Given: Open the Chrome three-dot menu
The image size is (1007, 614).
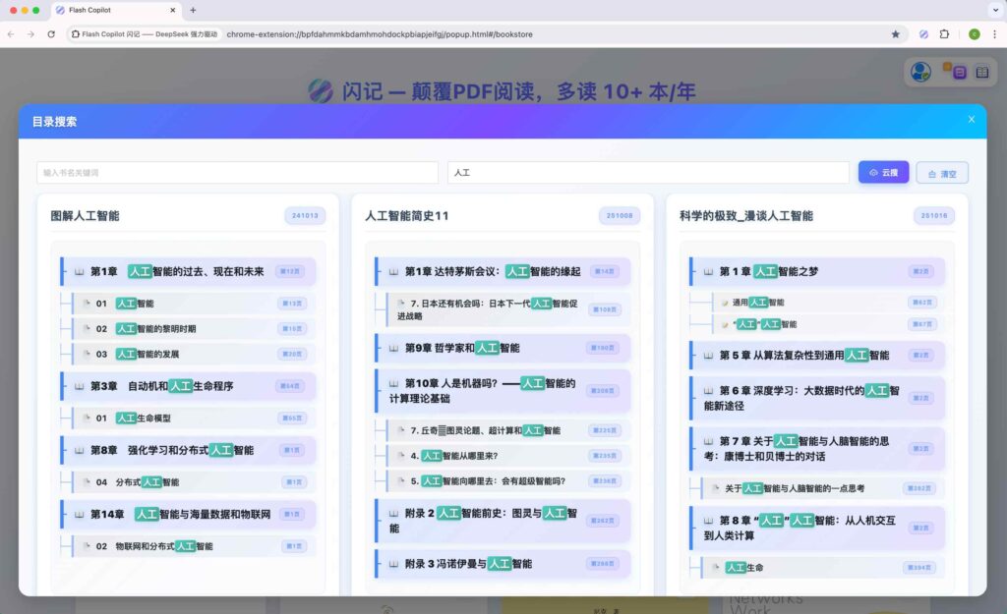Looking at the screenshot, I should tap(994, 33).
